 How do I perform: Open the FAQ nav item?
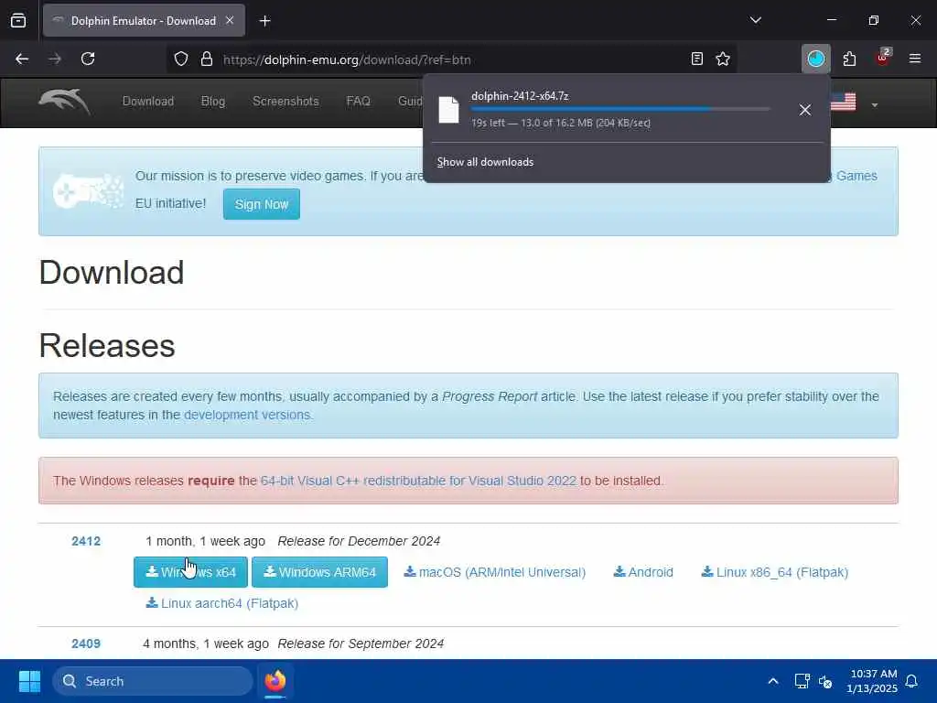[x=358, y=101]
